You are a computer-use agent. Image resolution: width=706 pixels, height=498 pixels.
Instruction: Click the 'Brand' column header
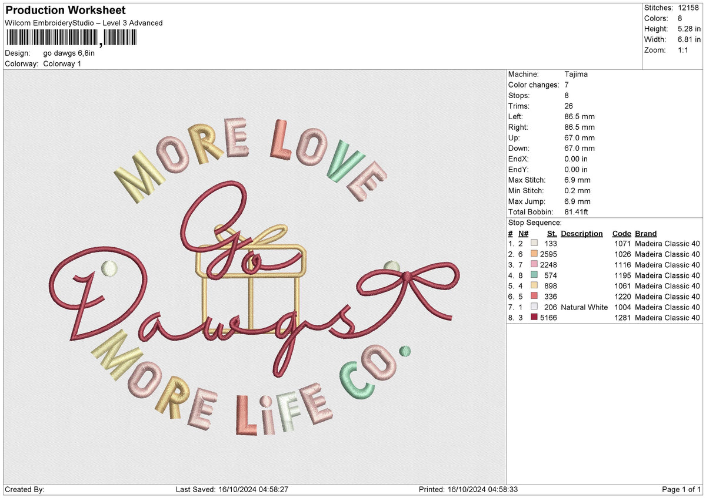646,233
